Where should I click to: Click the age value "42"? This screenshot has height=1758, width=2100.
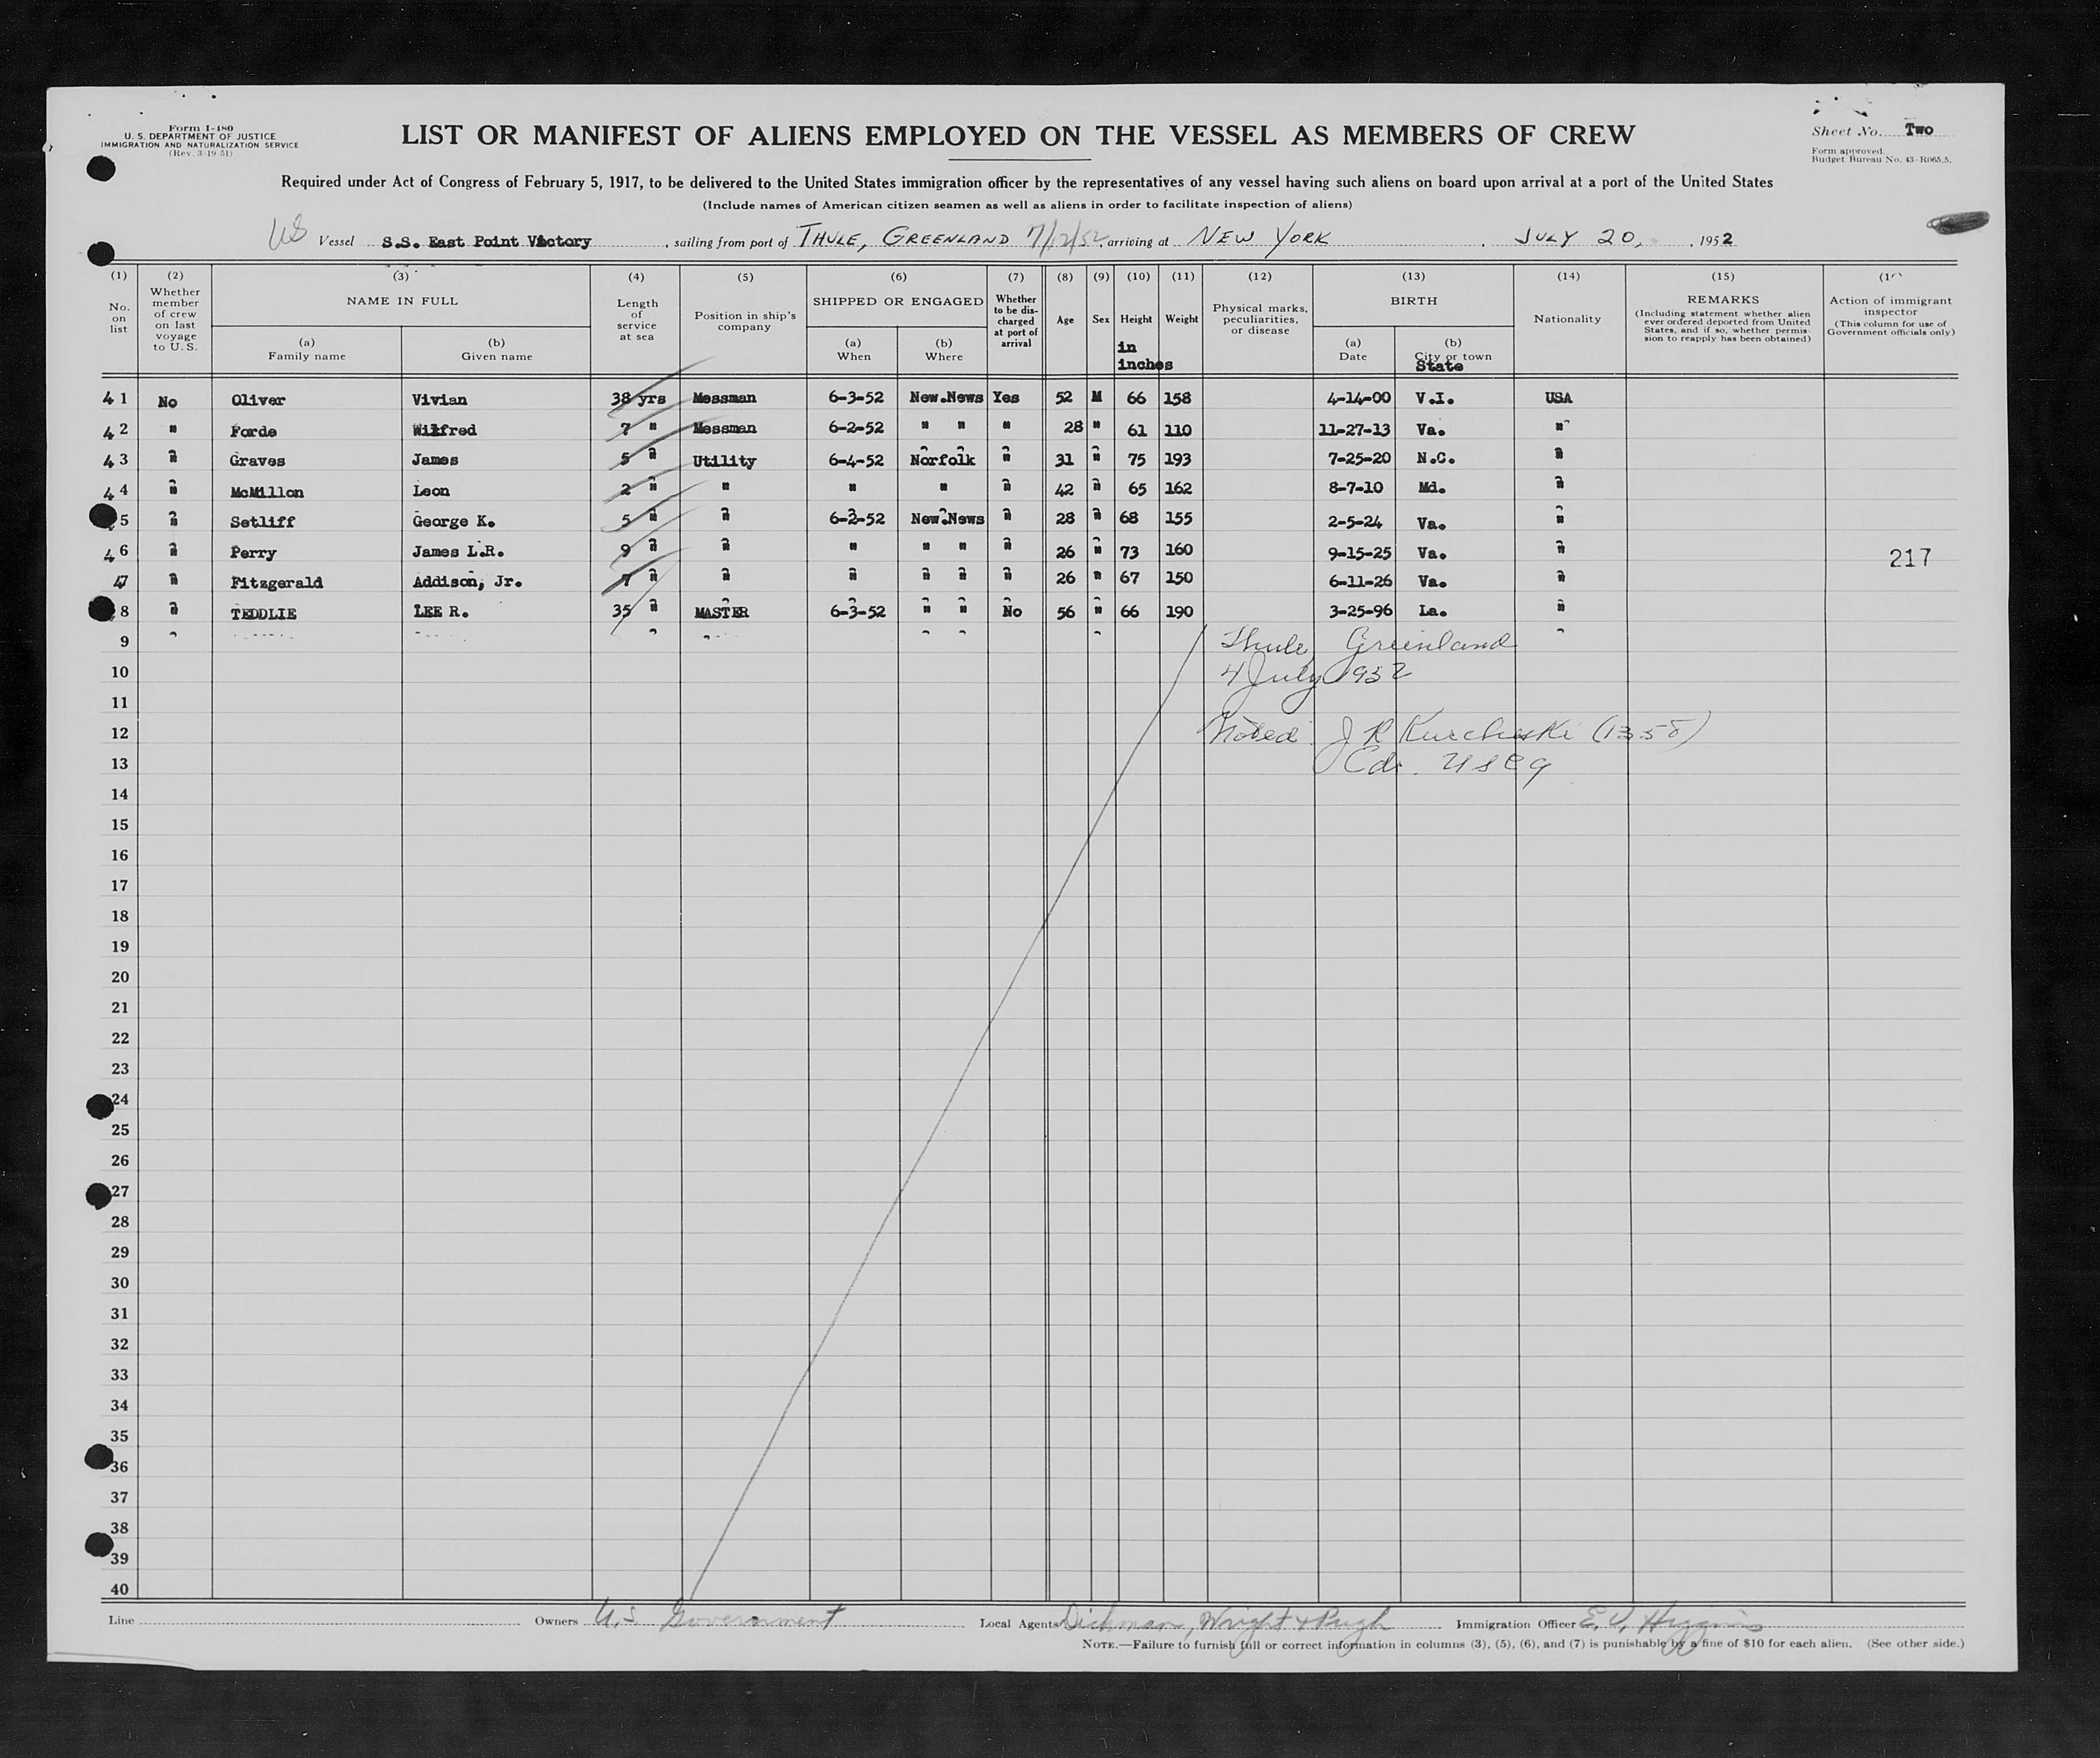1065,490
